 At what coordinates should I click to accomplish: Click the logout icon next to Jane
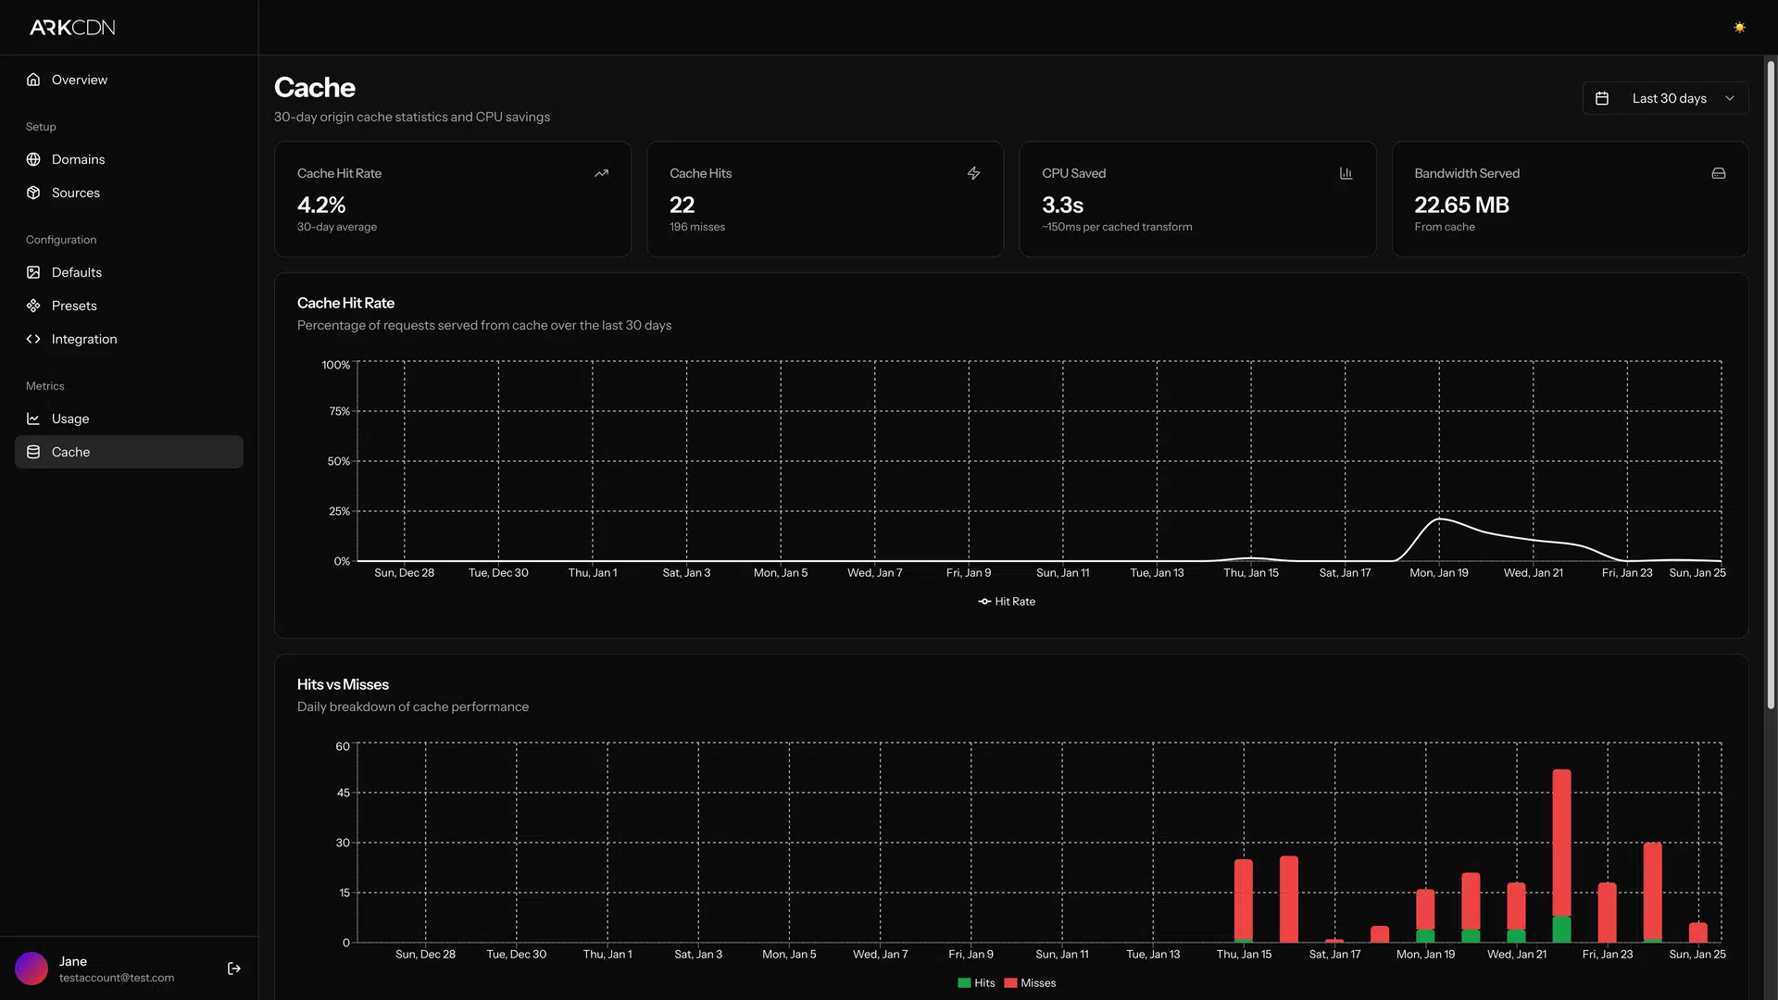pos(234,969)
